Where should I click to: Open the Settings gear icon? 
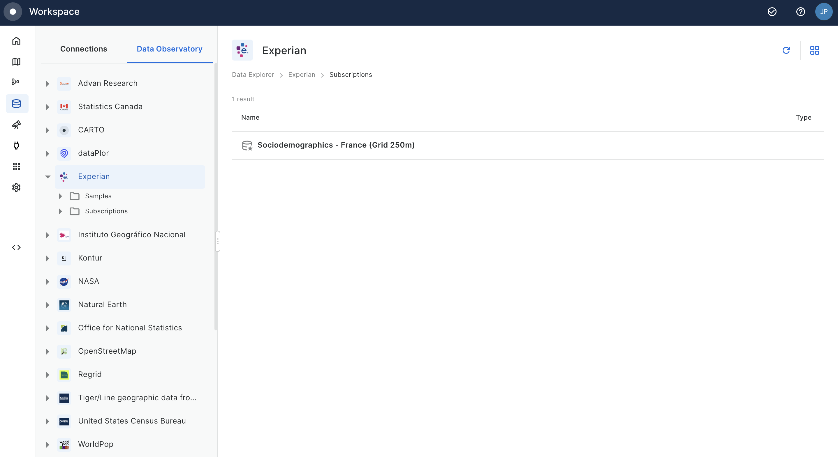pos(16,187)
